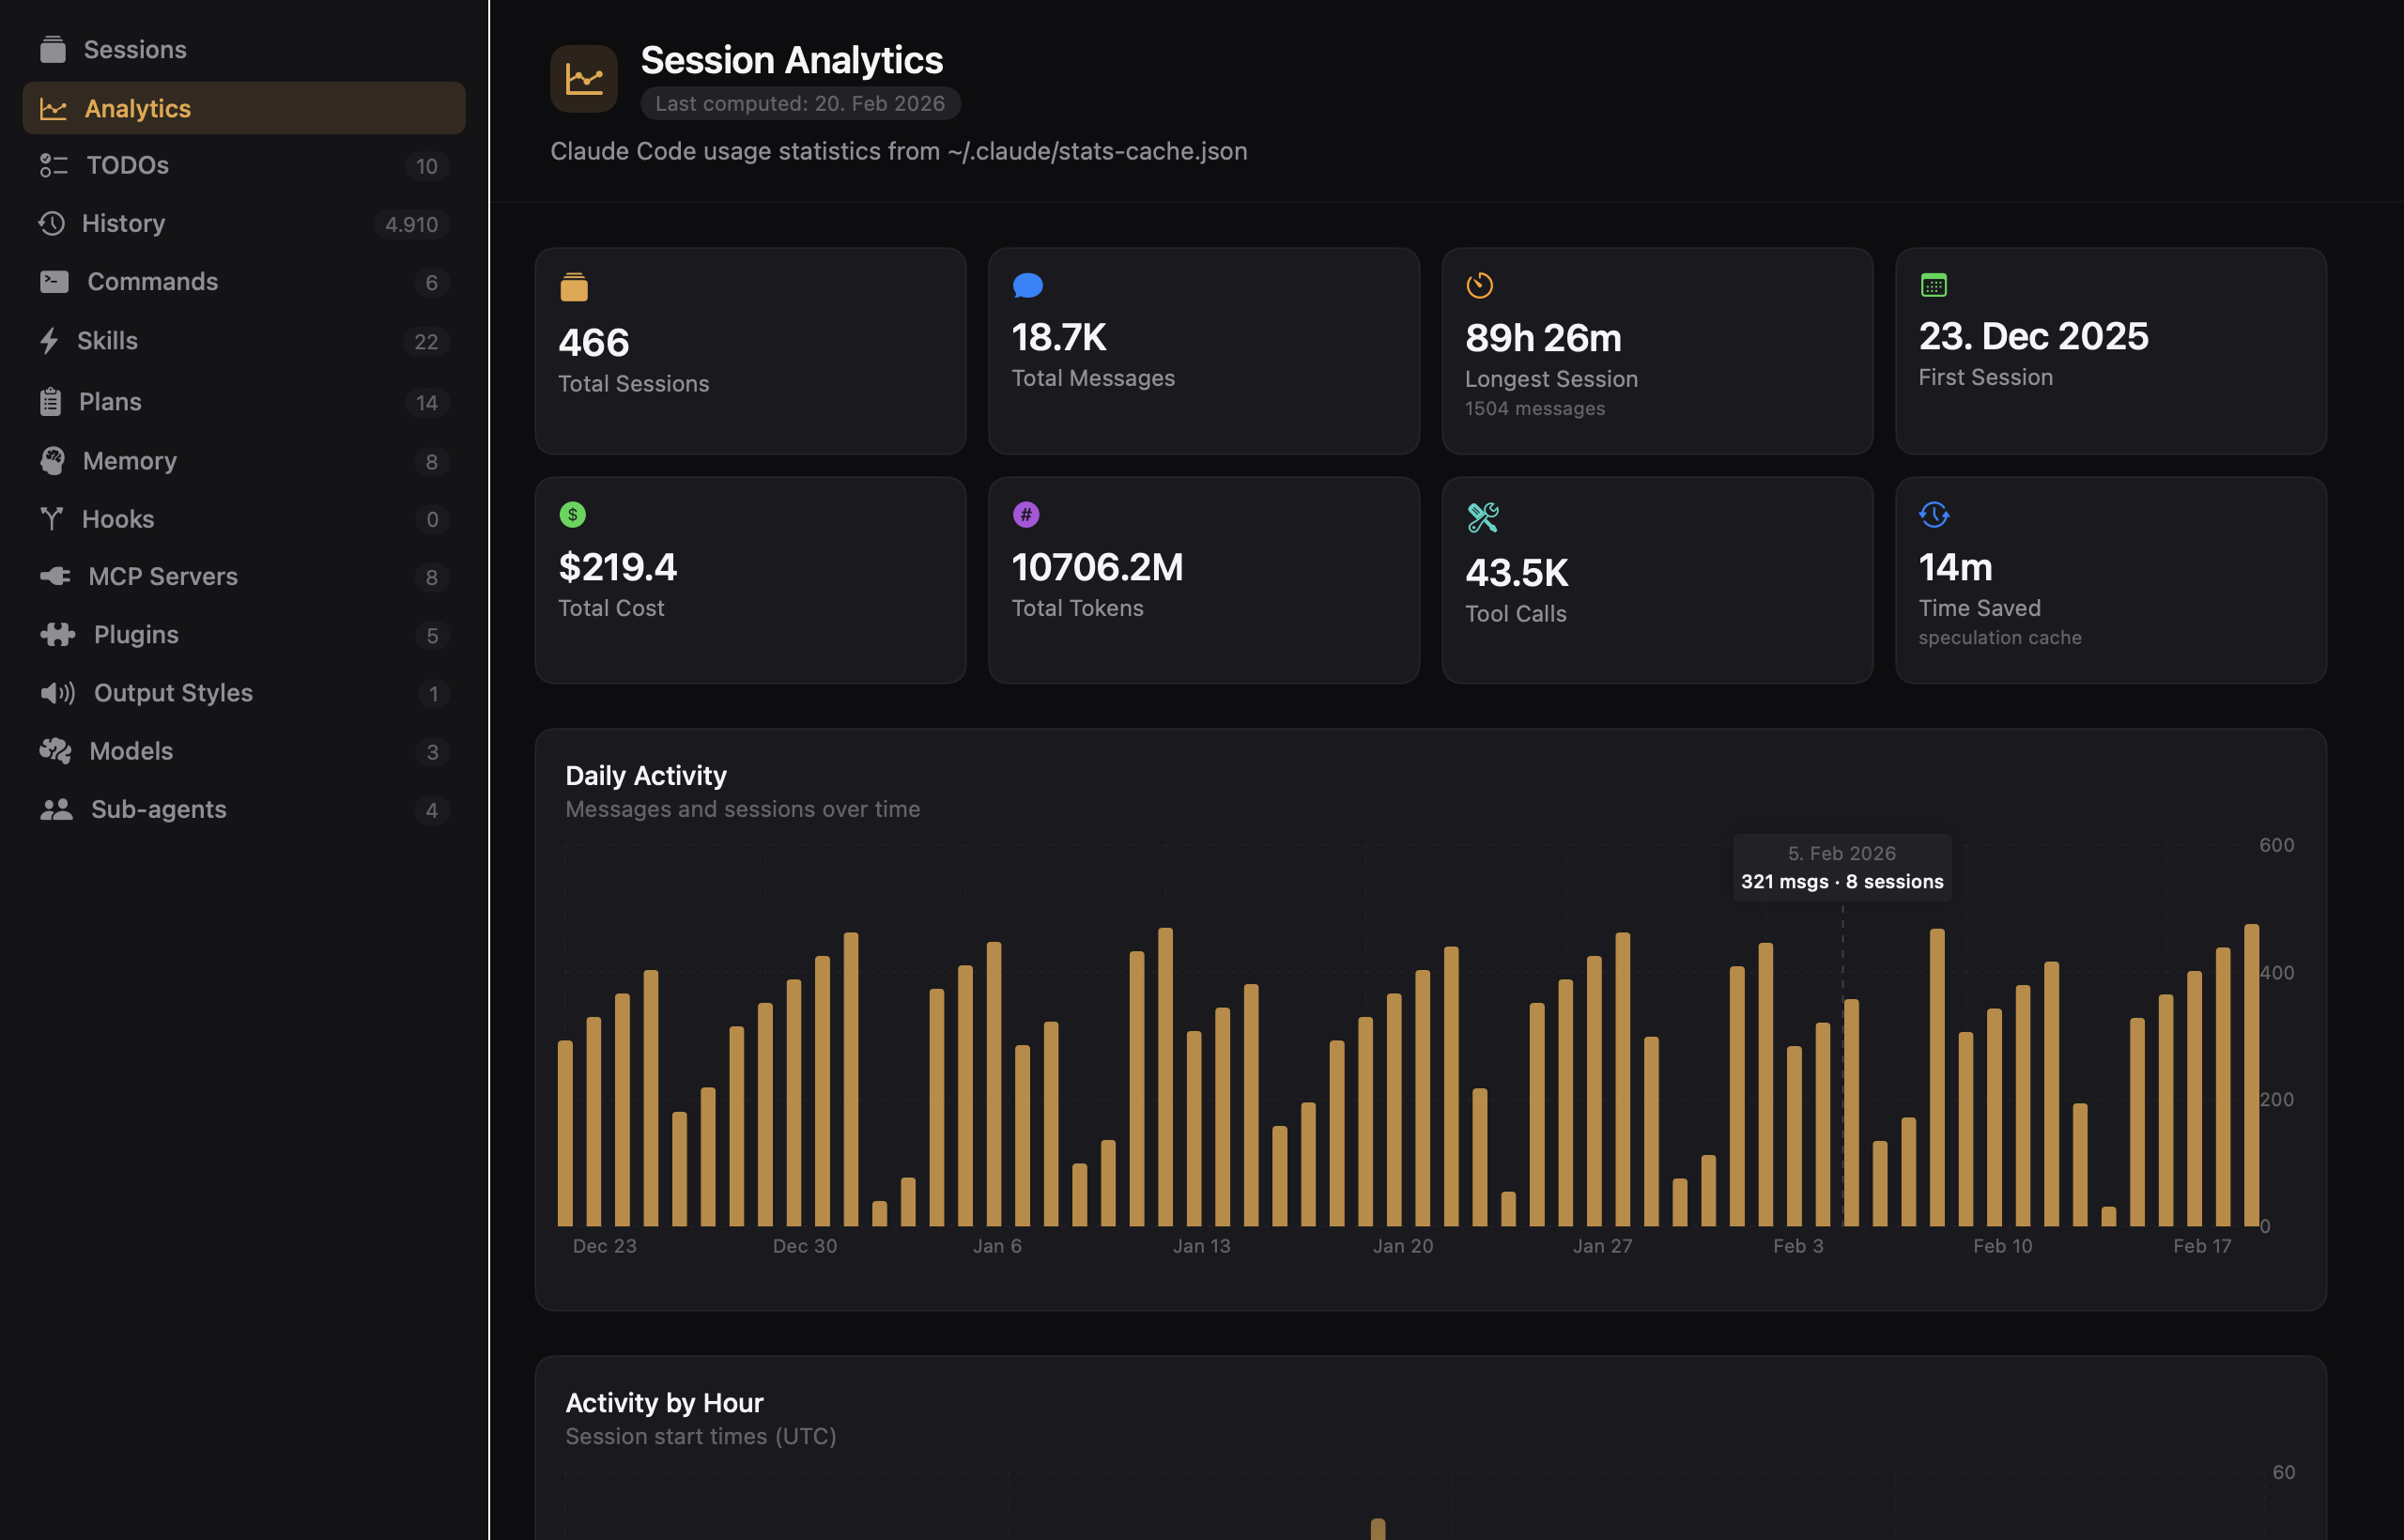Click the Memory brain icon
The image size is (2404, 1540).
[54, 460]
